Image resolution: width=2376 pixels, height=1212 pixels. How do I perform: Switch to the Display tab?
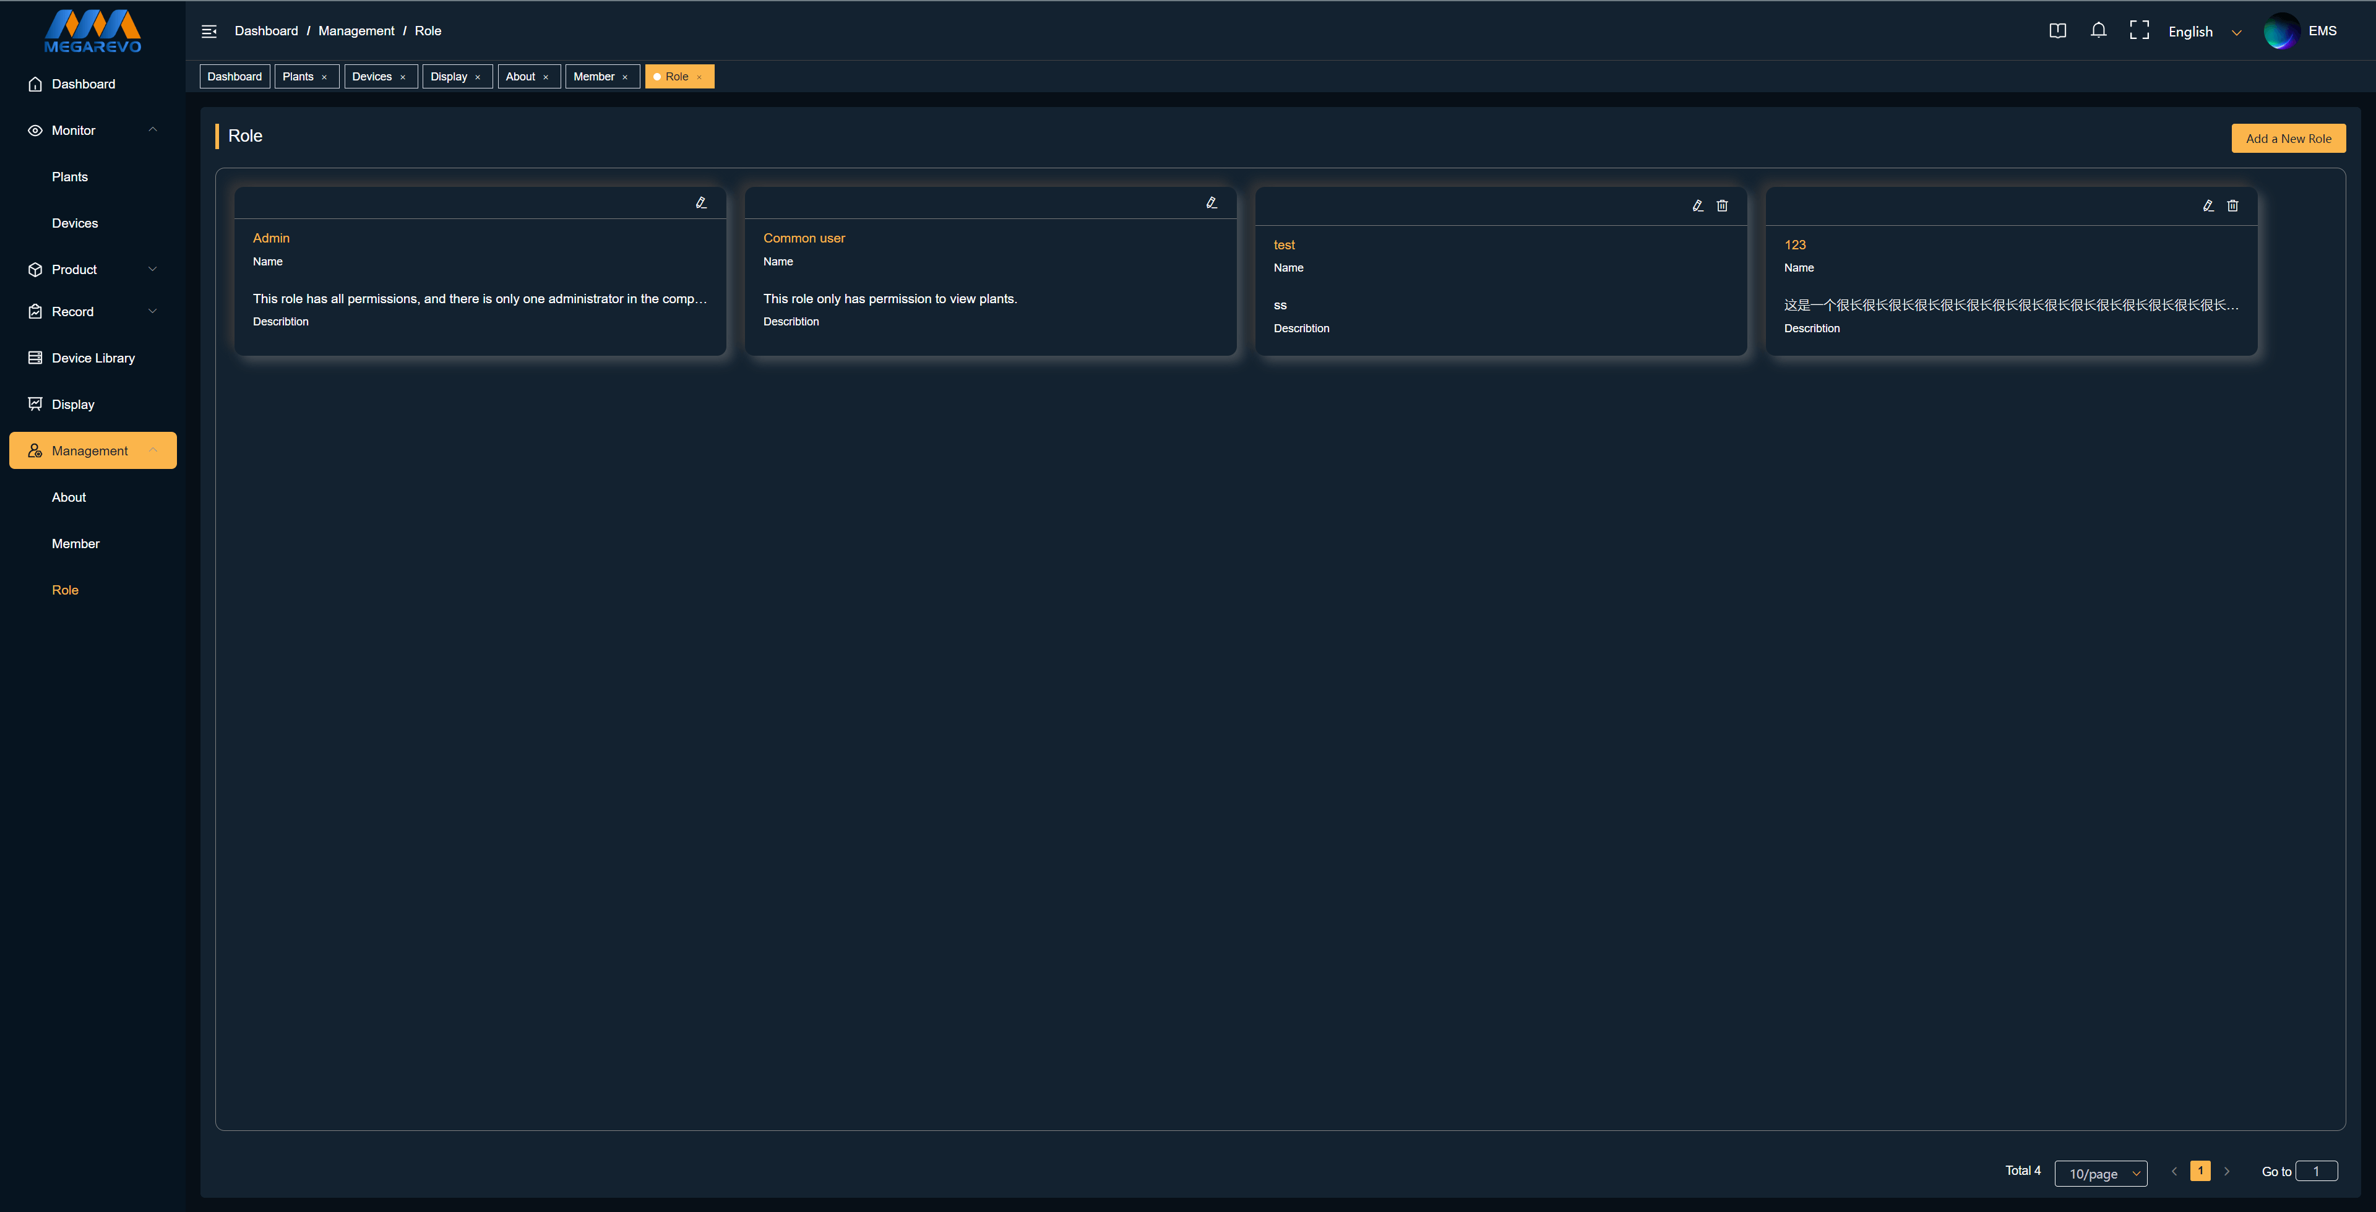[448, 77]
